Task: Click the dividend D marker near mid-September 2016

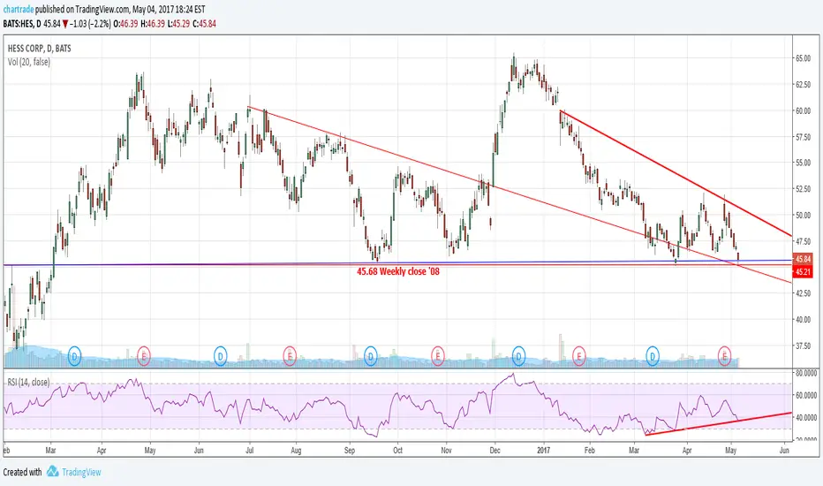Action: (371, 356)
